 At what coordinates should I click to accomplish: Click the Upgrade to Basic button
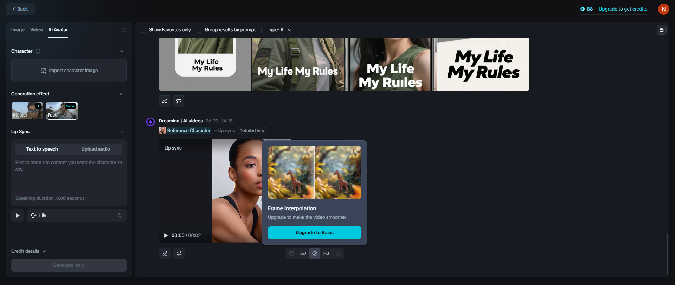click(x=315, y=233)
